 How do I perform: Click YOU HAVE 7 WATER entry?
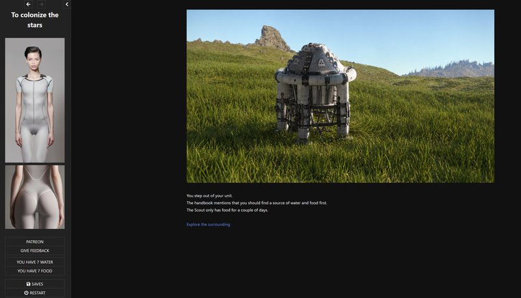point(35,262)
